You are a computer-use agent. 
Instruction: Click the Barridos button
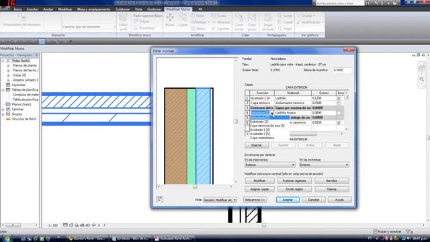[x=332, y=181]
